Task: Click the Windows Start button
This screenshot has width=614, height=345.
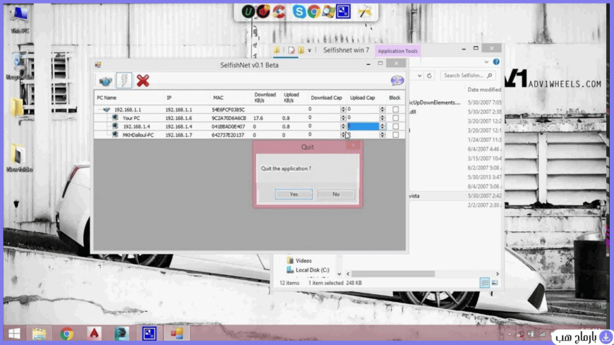Action: click(x=14, y=334)
